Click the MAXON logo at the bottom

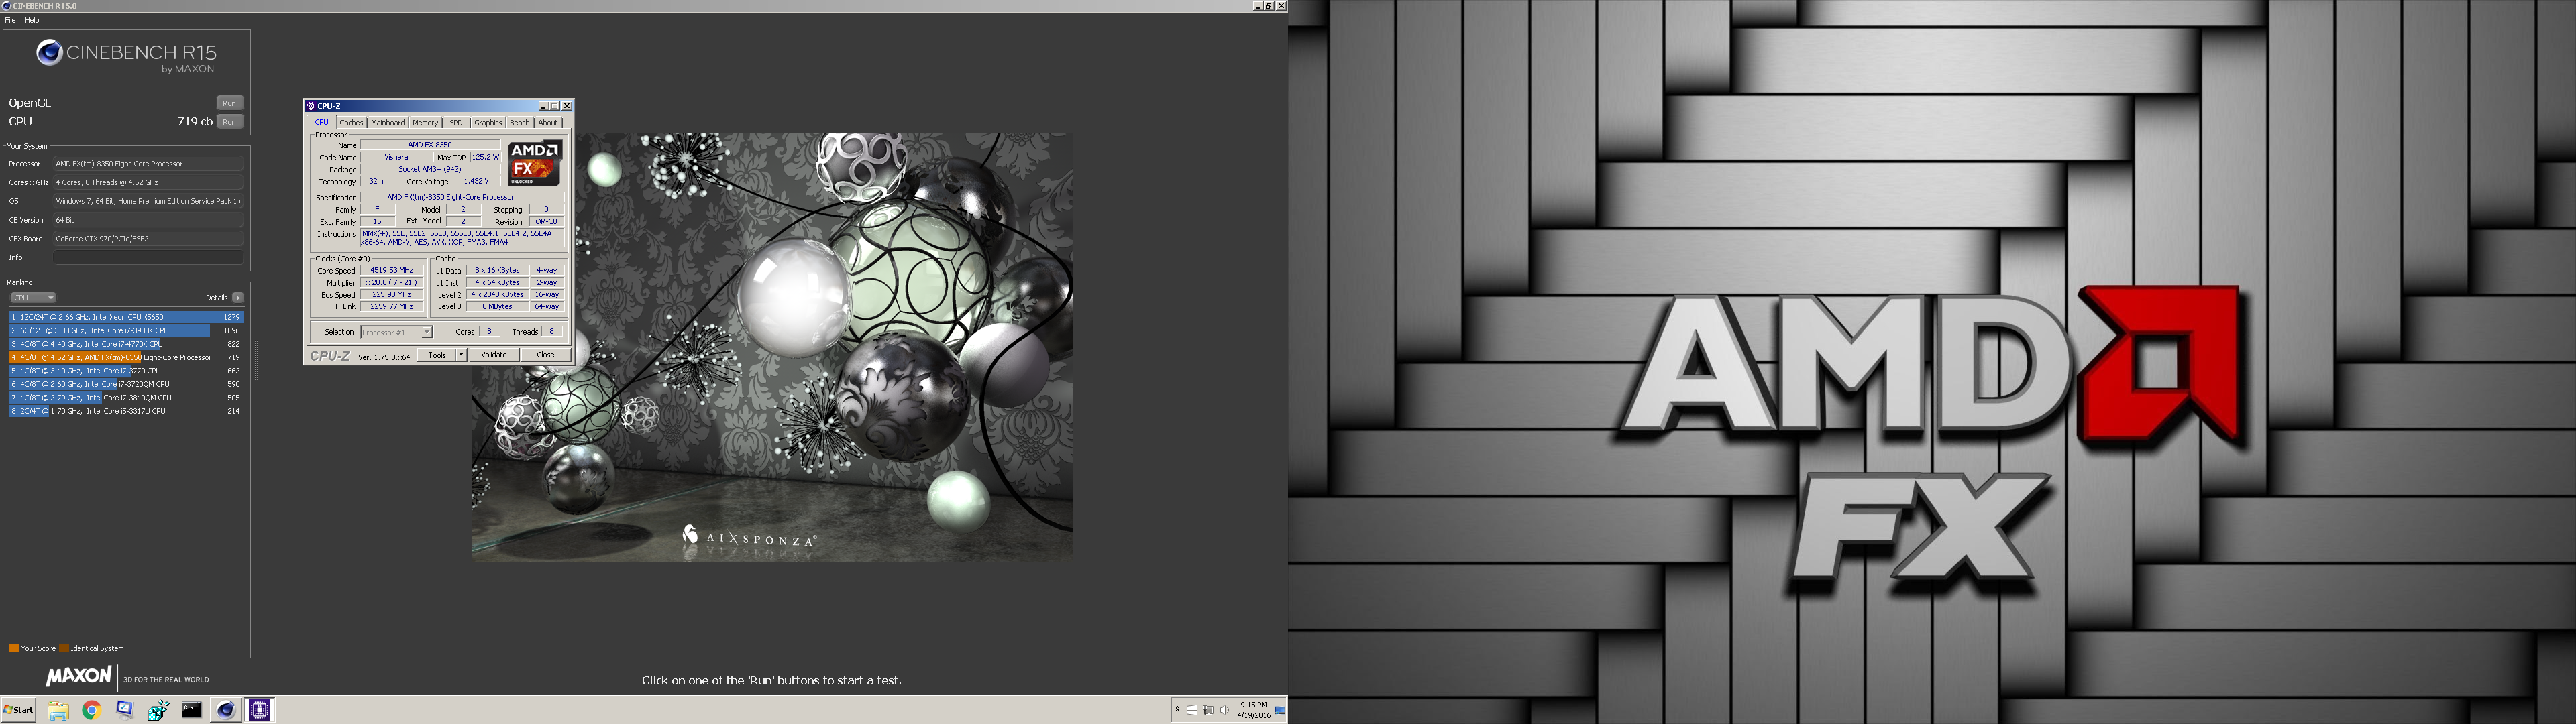(x=79, y=677)
